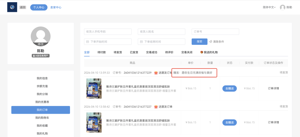Switch to the 交易关闭 tab
This screenshot has height=137, width=300.
(x=187, y=52)
